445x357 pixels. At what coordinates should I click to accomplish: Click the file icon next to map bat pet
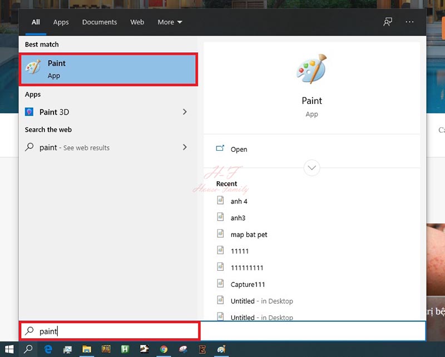[x=220, y=234]
